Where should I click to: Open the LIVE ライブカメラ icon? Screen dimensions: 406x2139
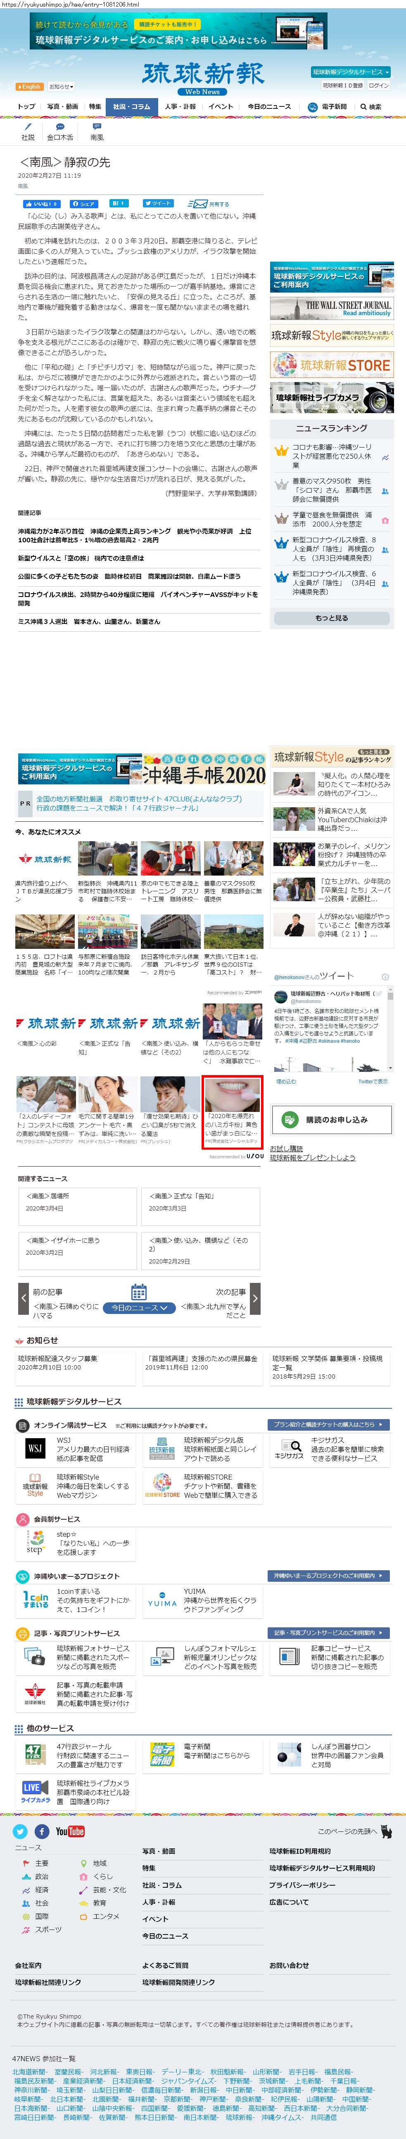coord(35,1792)
